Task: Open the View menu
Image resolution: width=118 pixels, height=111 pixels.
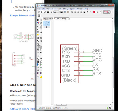Action: pyautogui.click(x=54, y=9)
